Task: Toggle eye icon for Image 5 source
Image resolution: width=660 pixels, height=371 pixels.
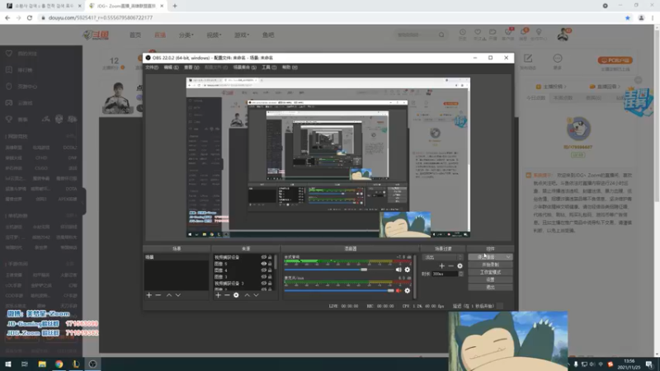Action: coord(263,264)
